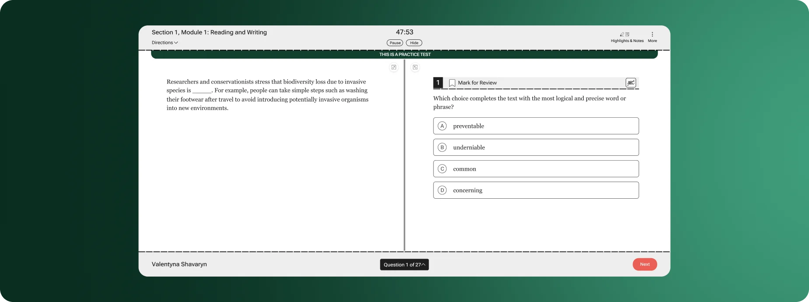Expand the Directions dropdown
Image resolution: width=809 pixels, height=302 pixels.
pyautogui.click(x=165, y=43)
